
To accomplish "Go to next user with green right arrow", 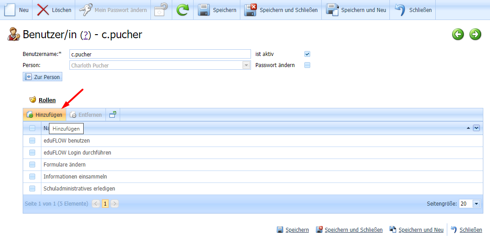I will 475,34.
